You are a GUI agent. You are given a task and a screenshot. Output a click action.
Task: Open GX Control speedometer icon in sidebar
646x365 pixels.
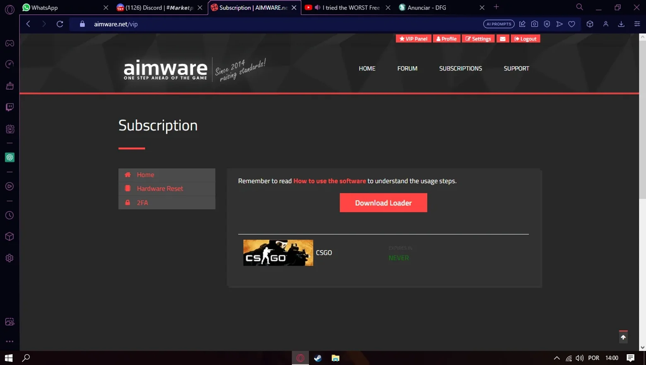point(10,64)
